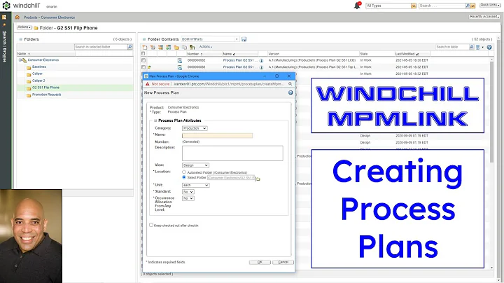Open New Process Plan dialog help icon
Image resolution: width=504 pixels, height=283 pixels.
click(x=290, y=92)
